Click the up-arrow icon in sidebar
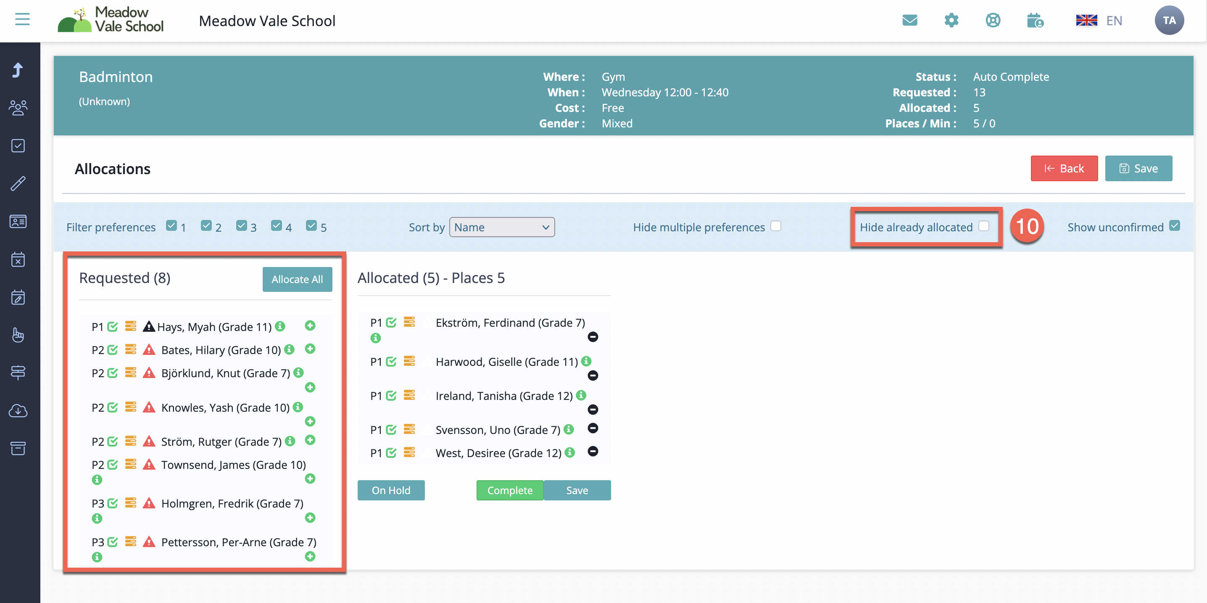This screenshot has width=1207, height=603. pos(18,70)
